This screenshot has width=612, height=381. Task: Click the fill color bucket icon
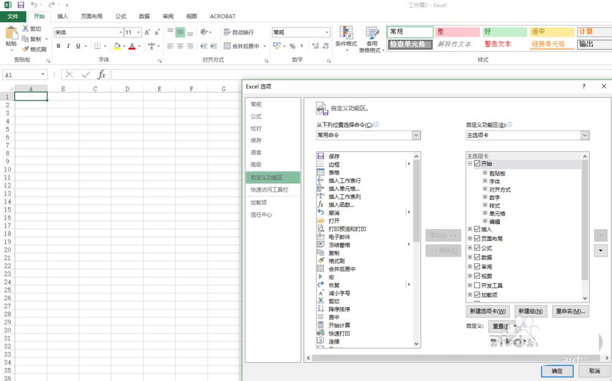click(x=117, y=46)
